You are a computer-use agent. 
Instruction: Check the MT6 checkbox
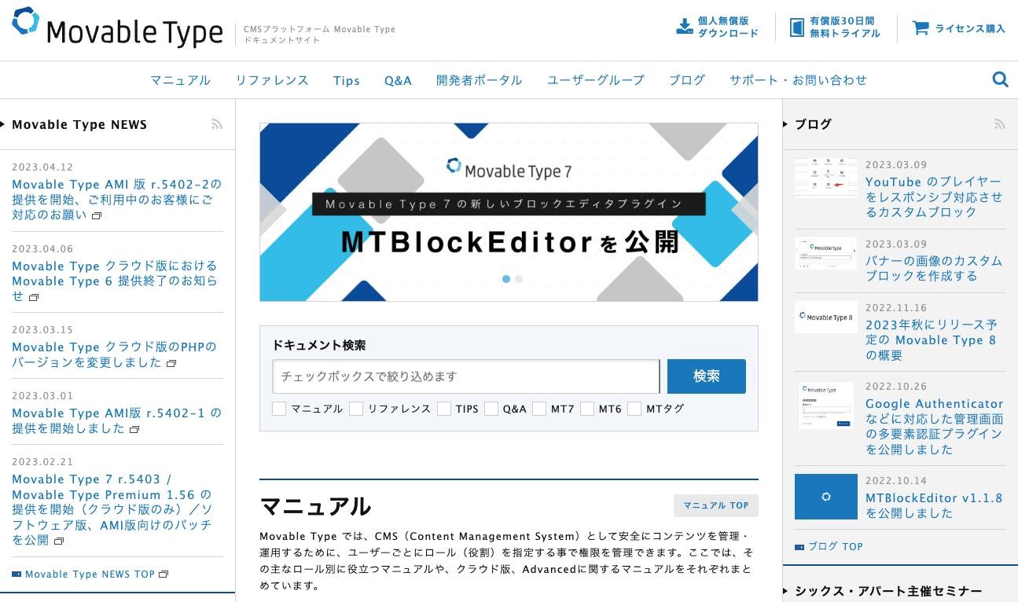click(x=587, y=409)
